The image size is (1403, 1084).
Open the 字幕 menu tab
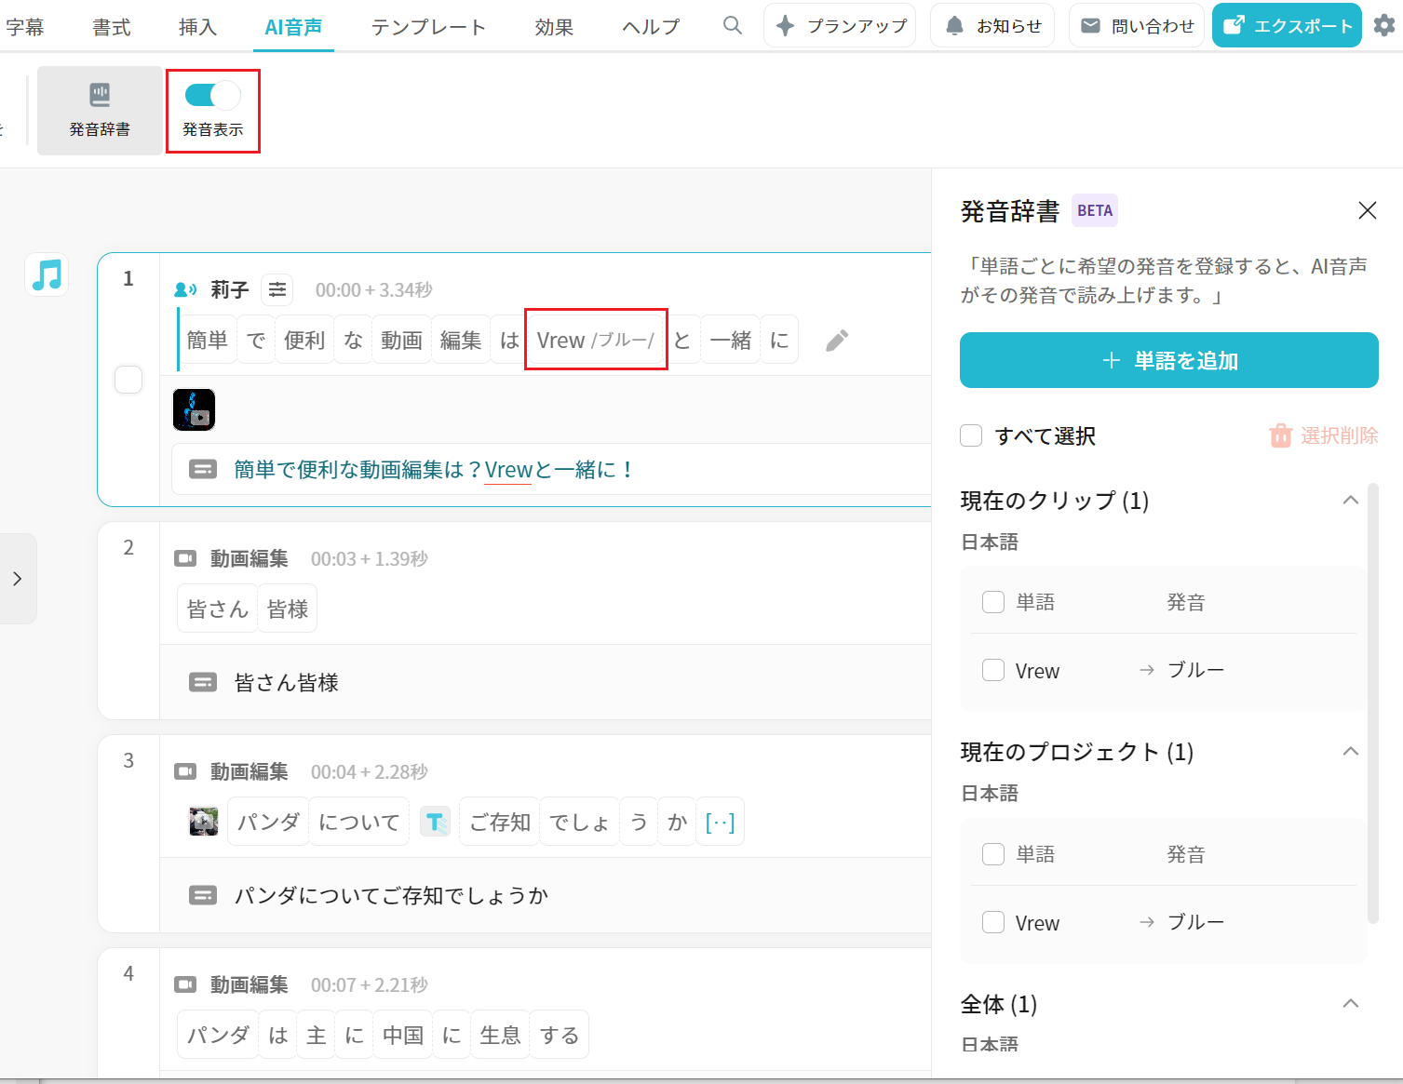24,27
